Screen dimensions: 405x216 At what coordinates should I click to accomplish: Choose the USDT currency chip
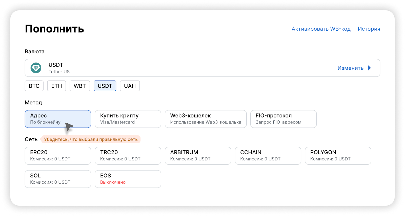pos(105,86)
